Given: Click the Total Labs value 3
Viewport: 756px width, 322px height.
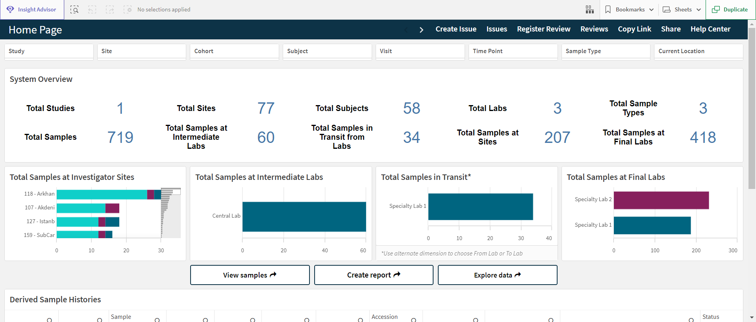Looking at the screenshot, I should [x=557, y=108].
